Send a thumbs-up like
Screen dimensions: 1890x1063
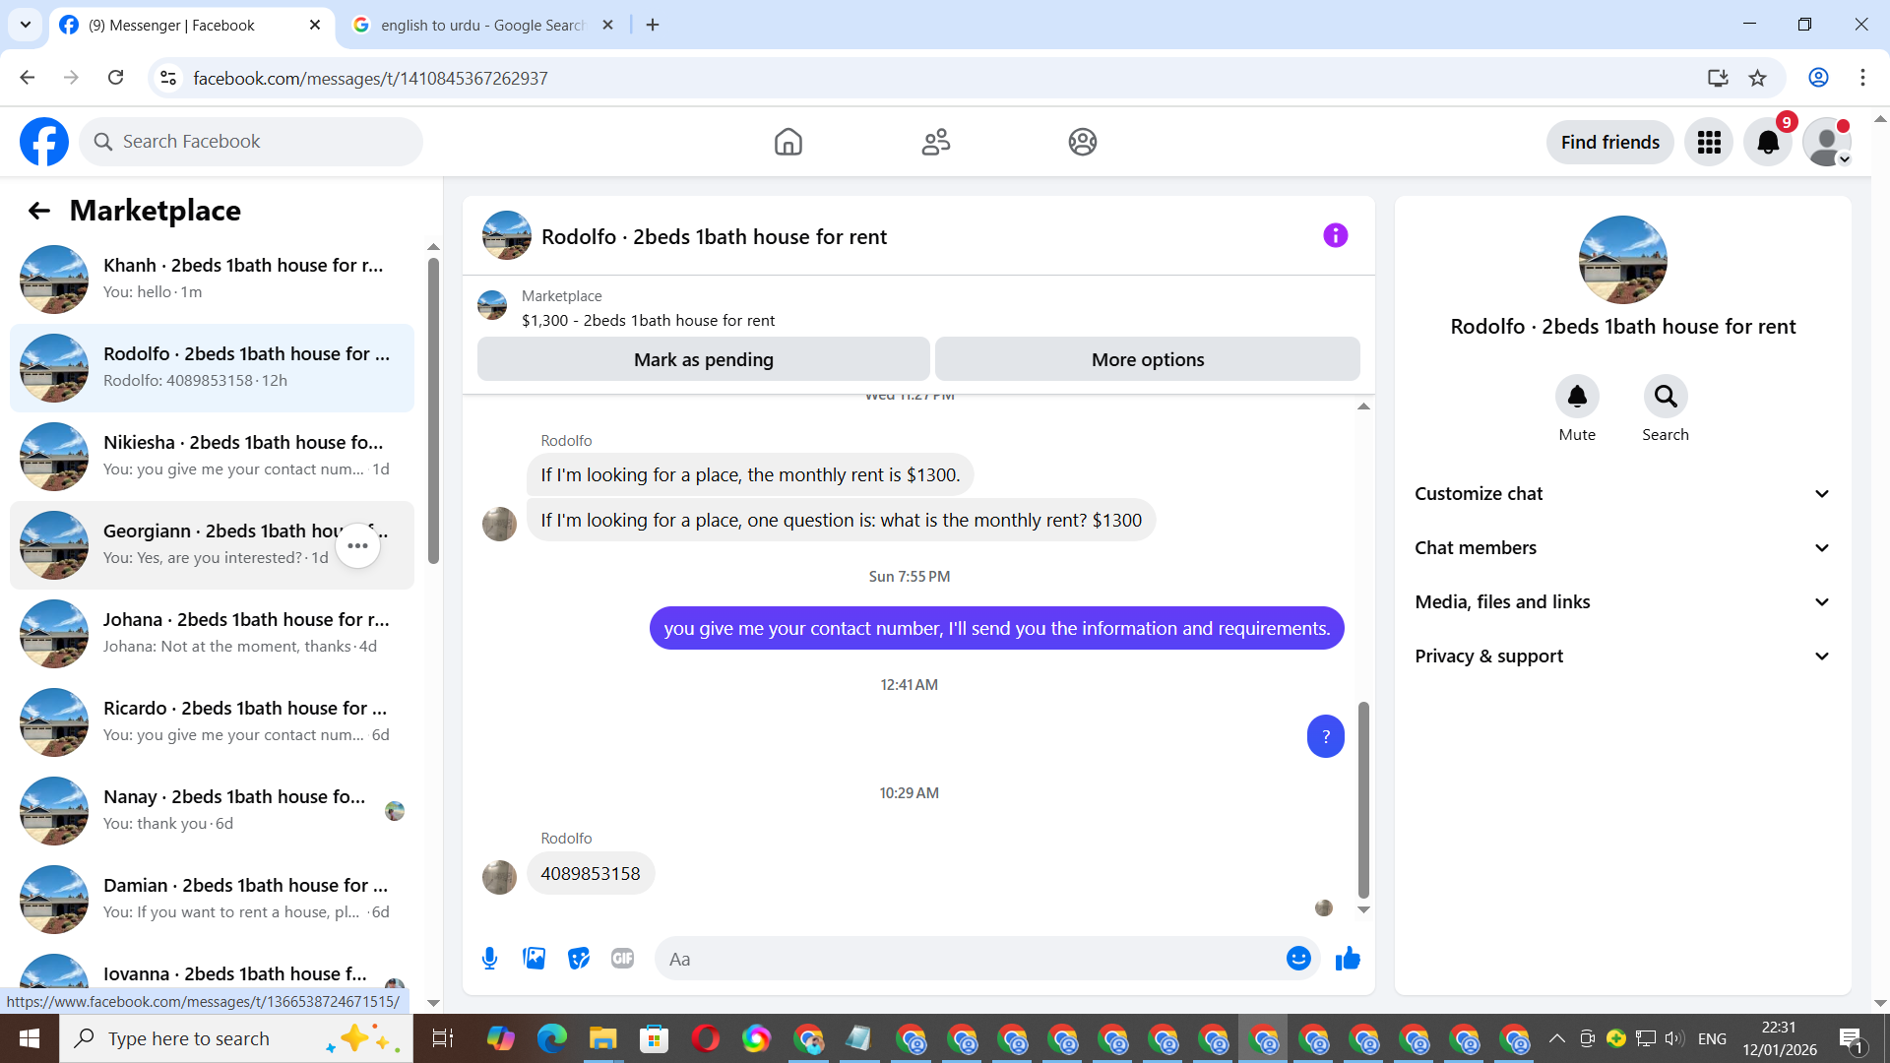(1348, 959)
